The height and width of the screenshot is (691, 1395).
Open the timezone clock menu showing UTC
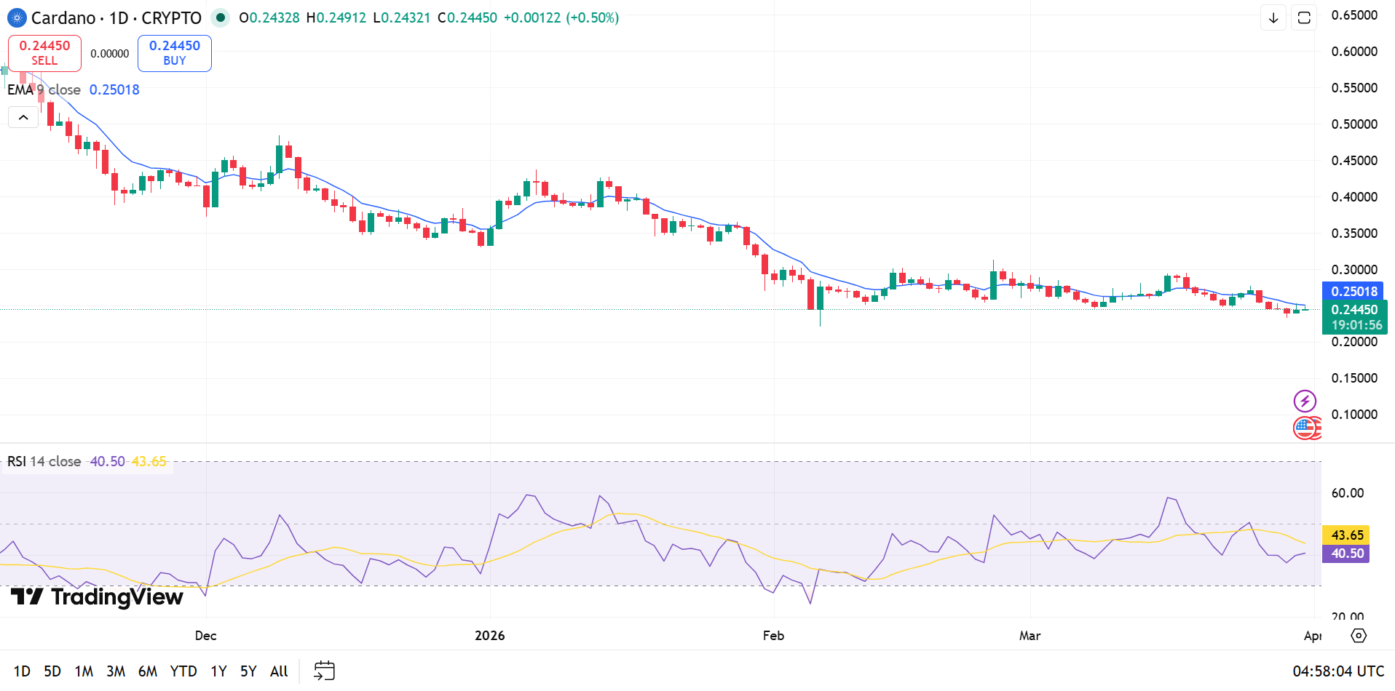(x=1338, y=671)
